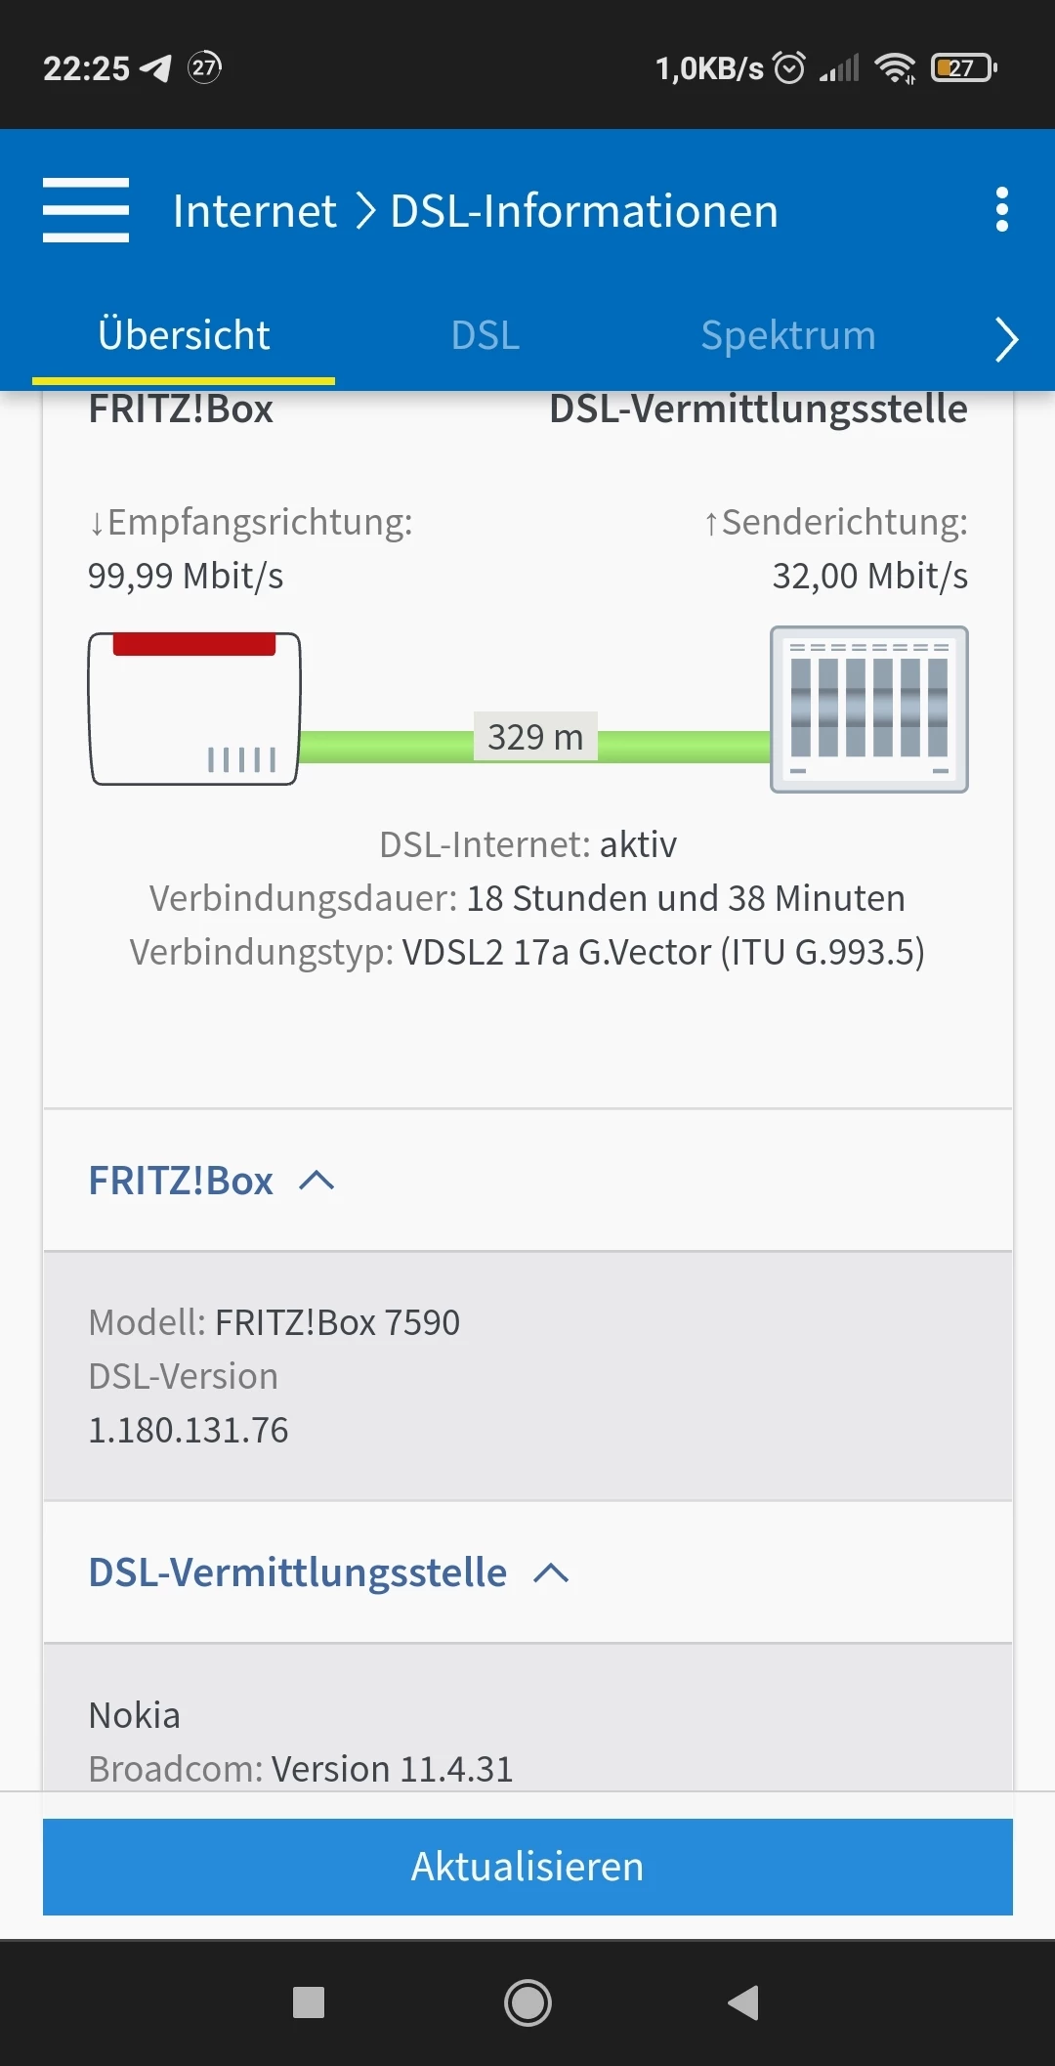This screenshot has width=1055, height=2066.
Task: Tap the DSL exchange cabinet illustration
Action: 869,709
